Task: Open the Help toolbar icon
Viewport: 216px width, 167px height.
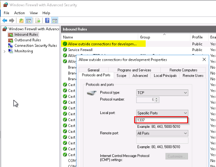Action: pyautogui.click(x=47, y=20)
